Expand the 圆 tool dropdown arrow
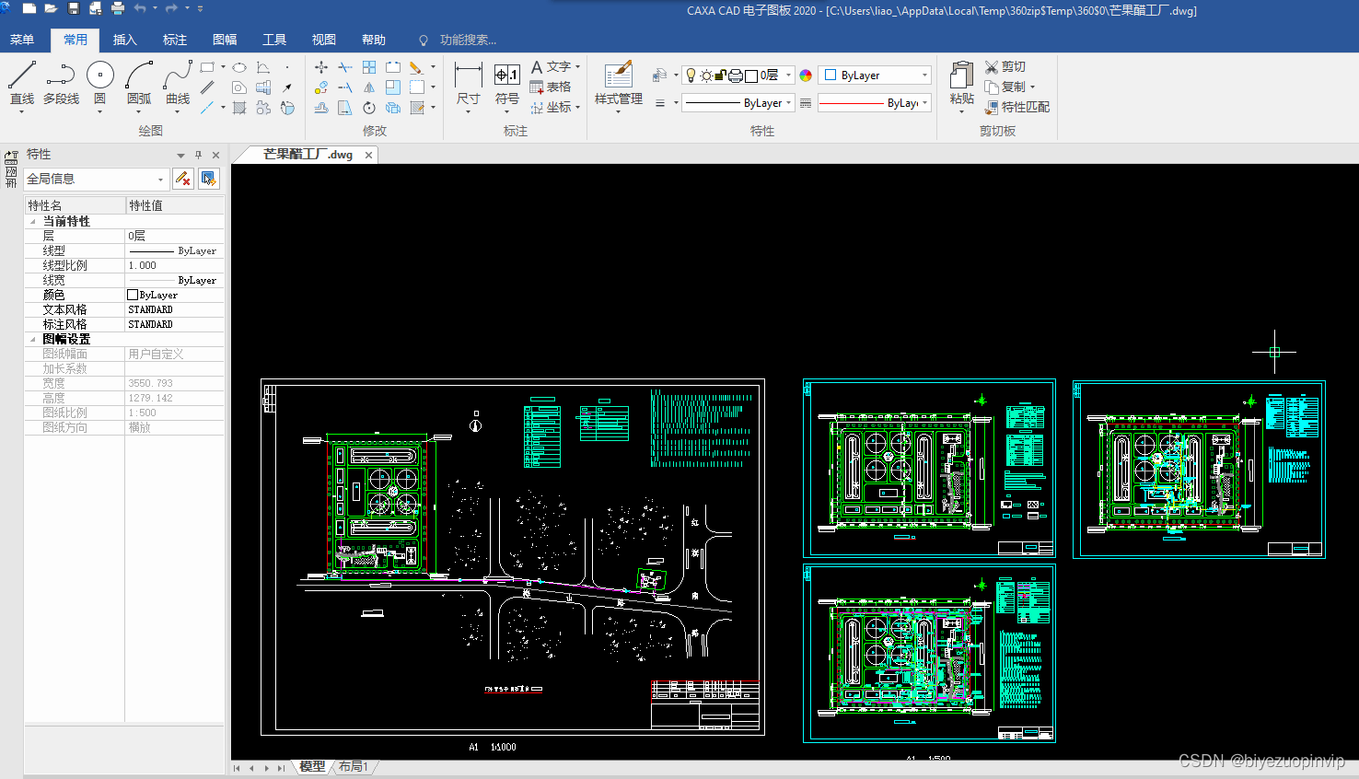 point(99,111)
